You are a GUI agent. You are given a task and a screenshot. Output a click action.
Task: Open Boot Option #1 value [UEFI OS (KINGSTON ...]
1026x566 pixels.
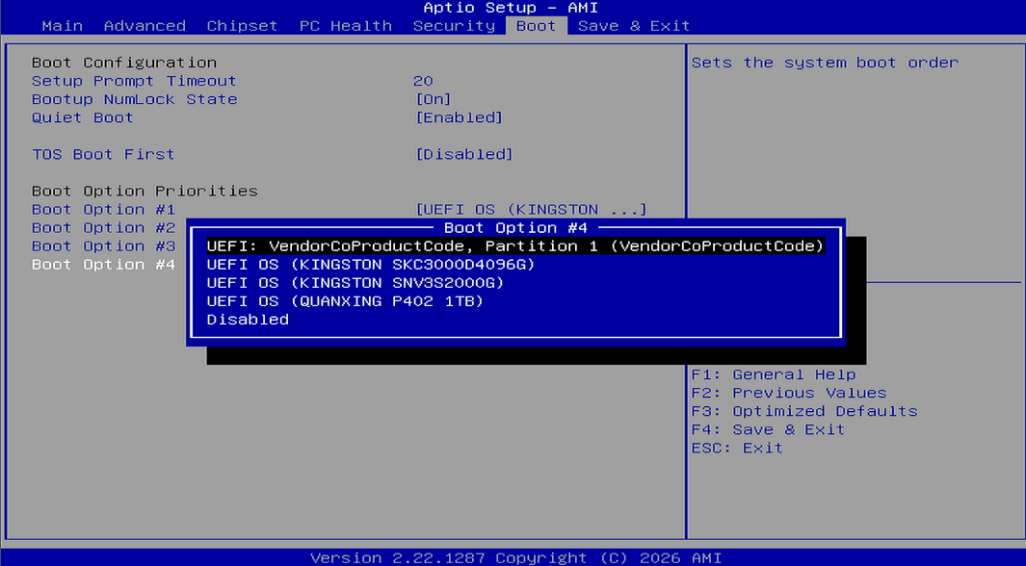pyautogui.click(x=532, y=210)
